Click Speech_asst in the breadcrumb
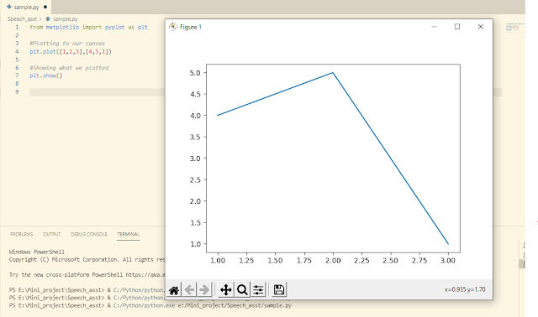The width and height of the screenshot is (538, 317). [x=22, y=18]
